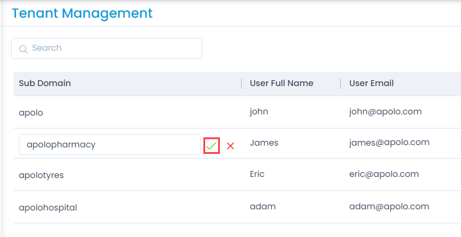
Task: Edit the apolopharmacy subdomain text box
Action: (x=110, y=144)
